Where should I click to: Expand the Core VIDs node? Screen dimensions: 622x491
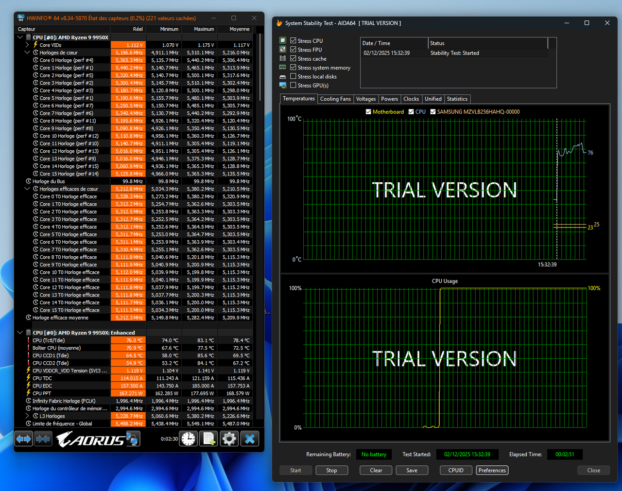point(27,45)
